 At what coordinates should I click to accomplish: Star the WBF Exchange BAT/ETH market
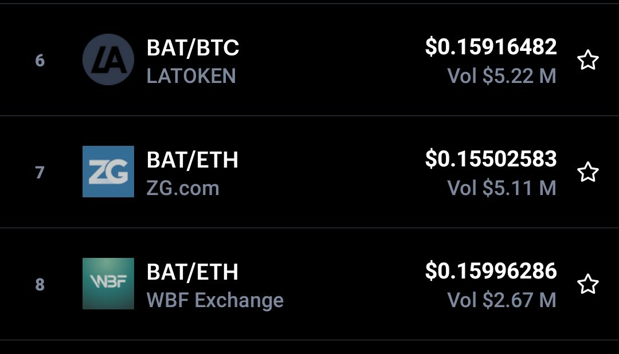(x=587, y=284)
